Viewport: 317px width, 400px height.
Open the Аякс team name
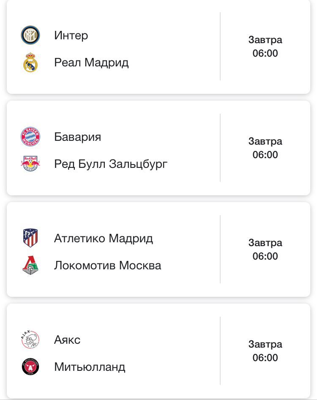[67, 340]
